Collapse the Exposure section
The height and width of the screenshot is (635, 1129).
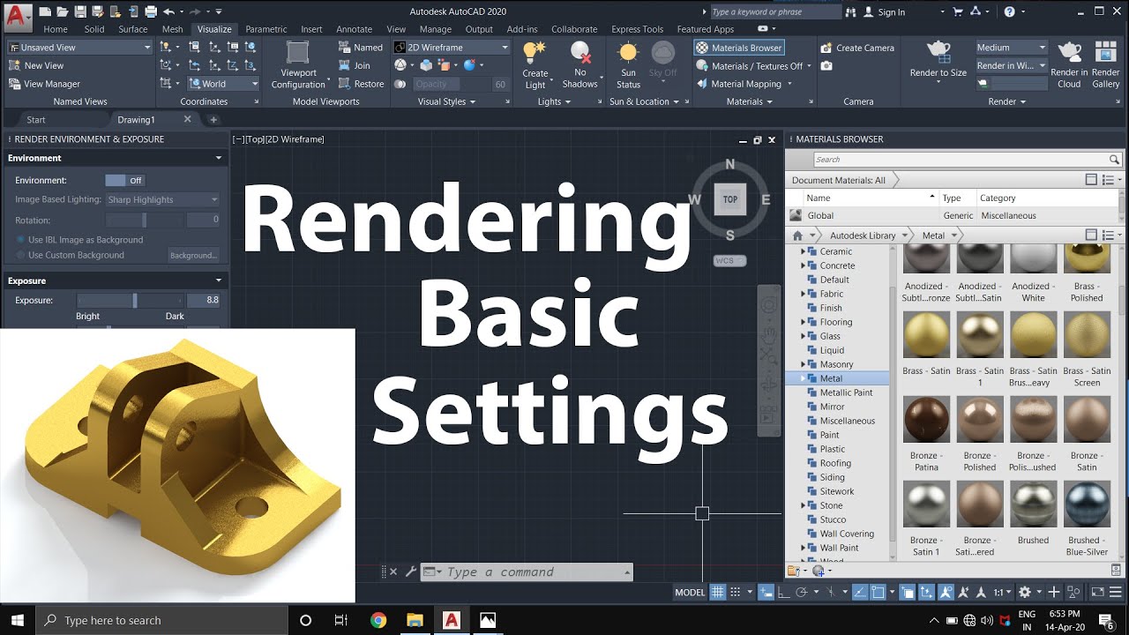(x=219, y=280)
